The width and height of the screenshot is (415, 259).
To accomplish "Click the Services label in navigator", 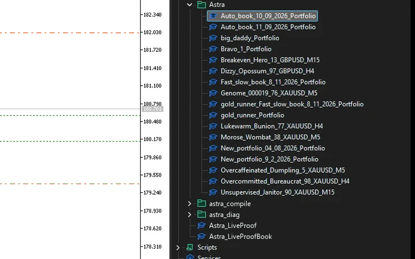I will [x=209, y=257].
